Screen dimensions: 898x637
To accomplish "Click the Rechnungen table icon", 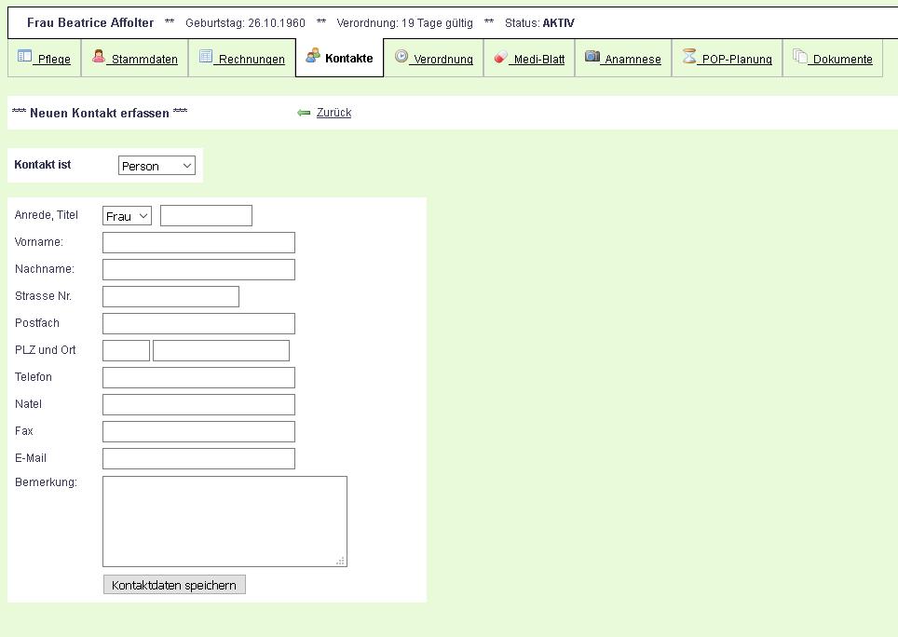I will point(206,57).
